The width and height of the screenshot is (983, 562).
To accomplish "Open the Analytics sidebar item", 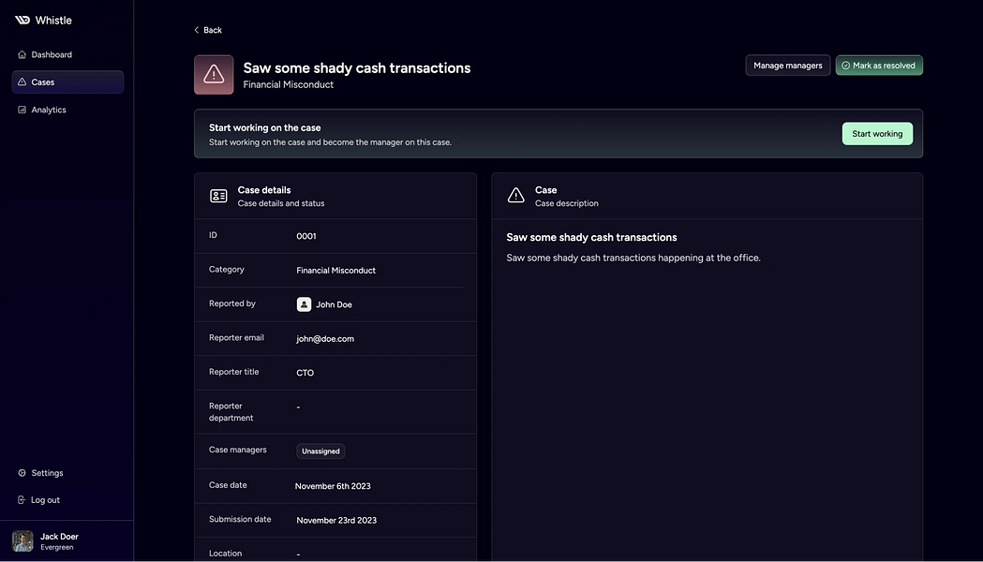I will pyautogui.click(x=67, y=110).
